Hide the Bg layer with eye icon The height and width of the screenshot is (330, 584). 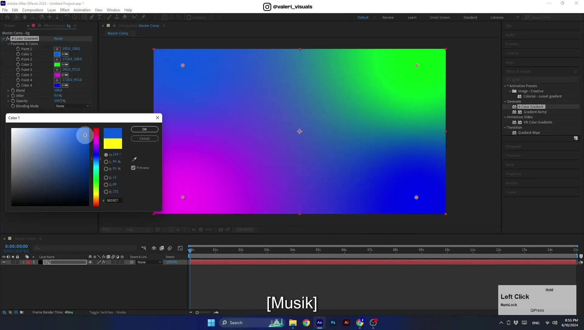(4, 262)
